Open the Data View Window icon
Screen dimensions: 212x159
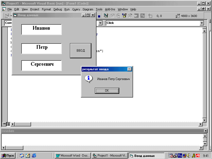point(136,16)
